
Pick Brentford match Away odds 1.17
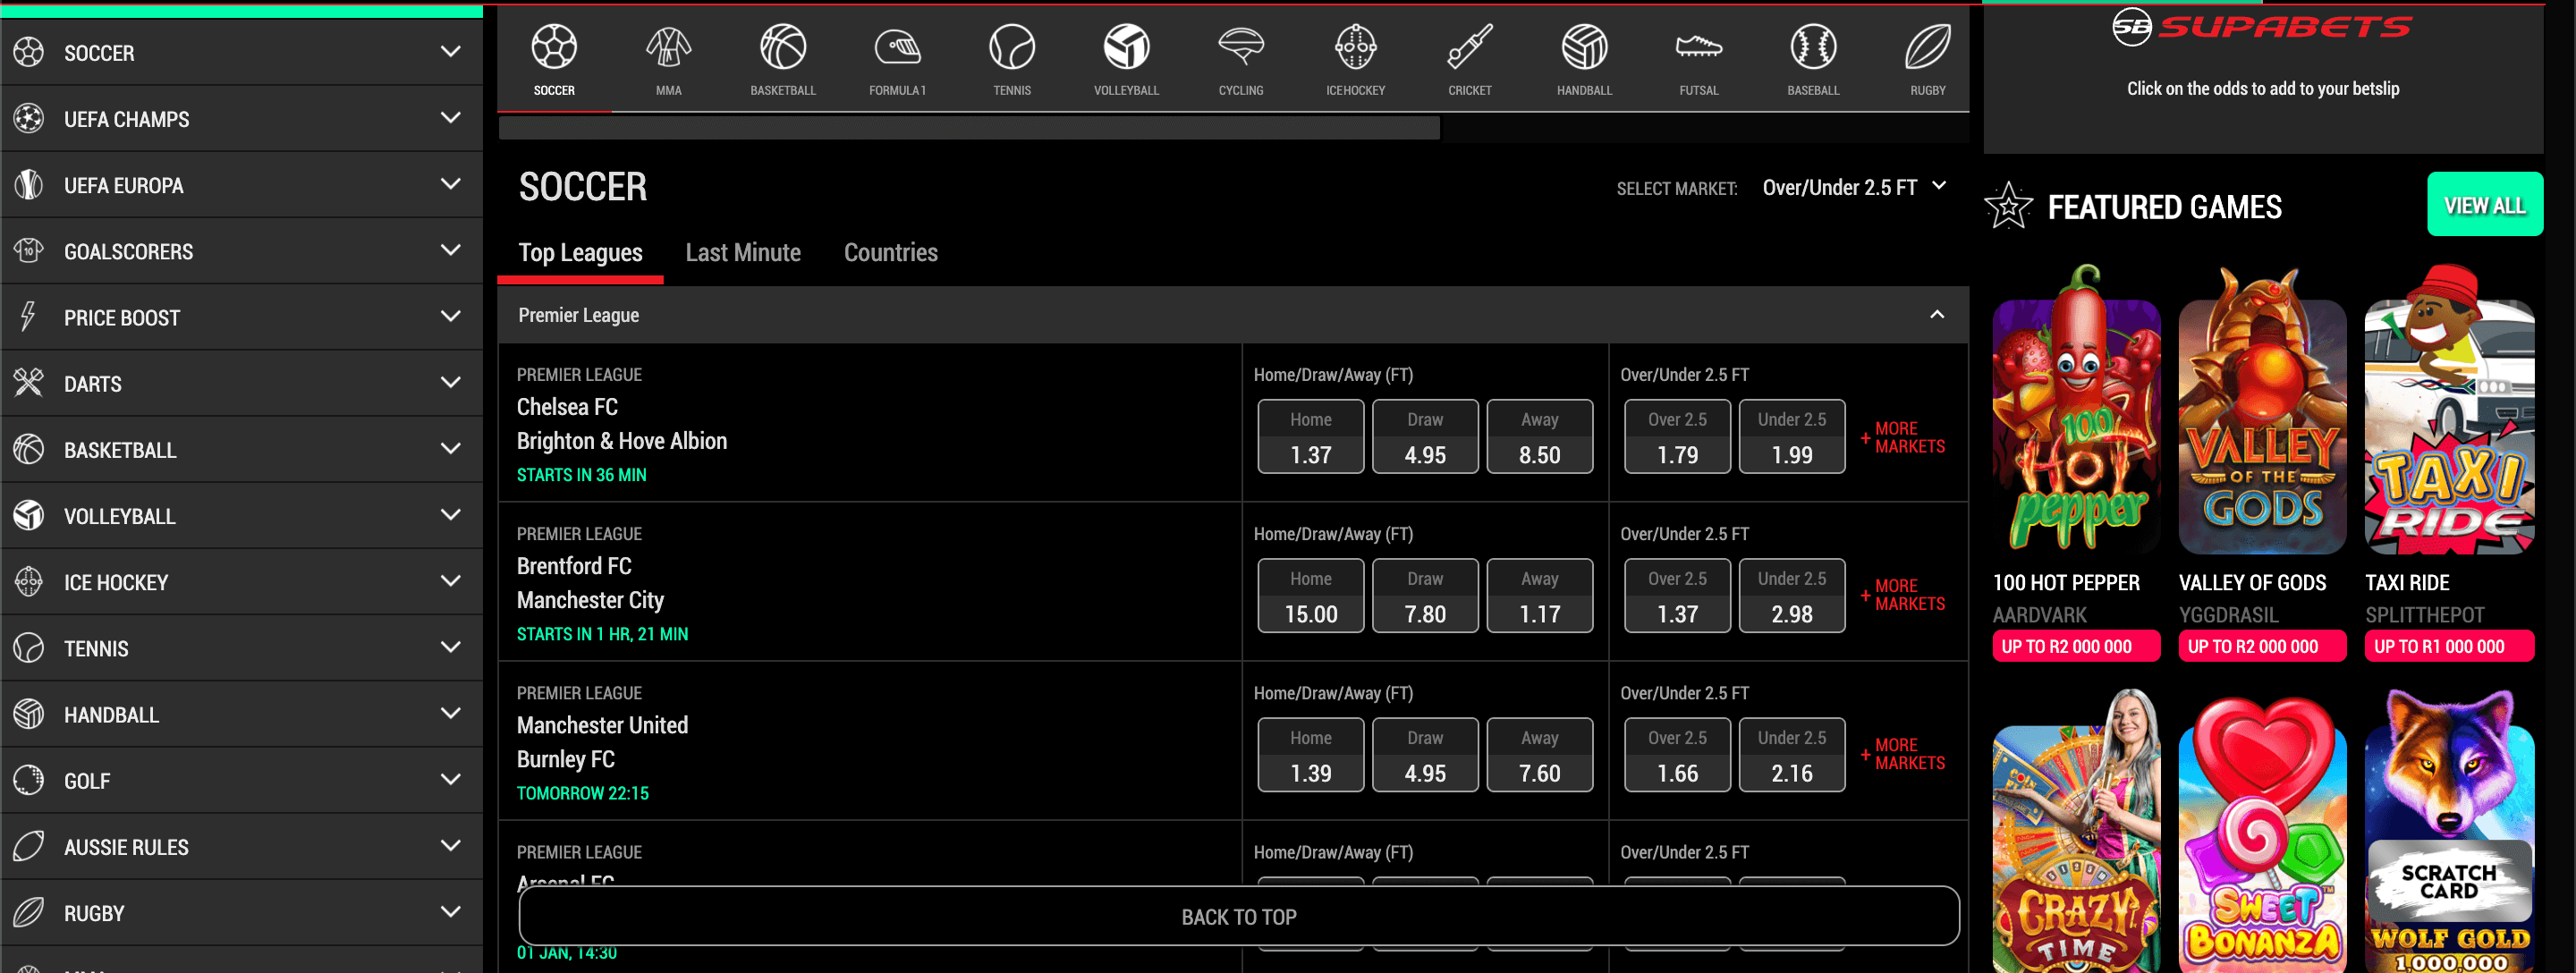coord(1539,596)
